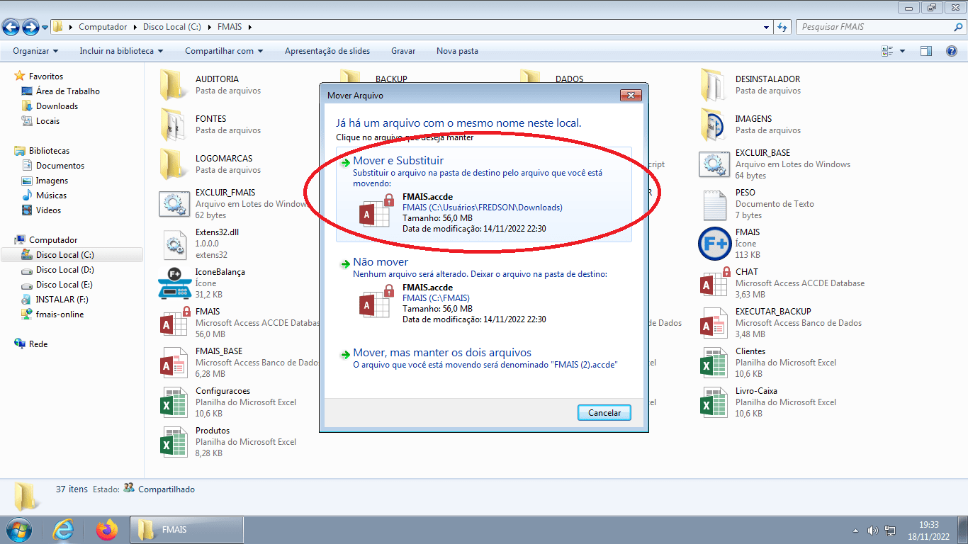
Task: Click Apresentação de slides in toolbar
Action: pyautogui.click(x=327, y=51)
